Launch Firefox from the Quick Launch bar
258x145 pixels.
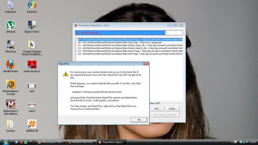click(21, 142)
